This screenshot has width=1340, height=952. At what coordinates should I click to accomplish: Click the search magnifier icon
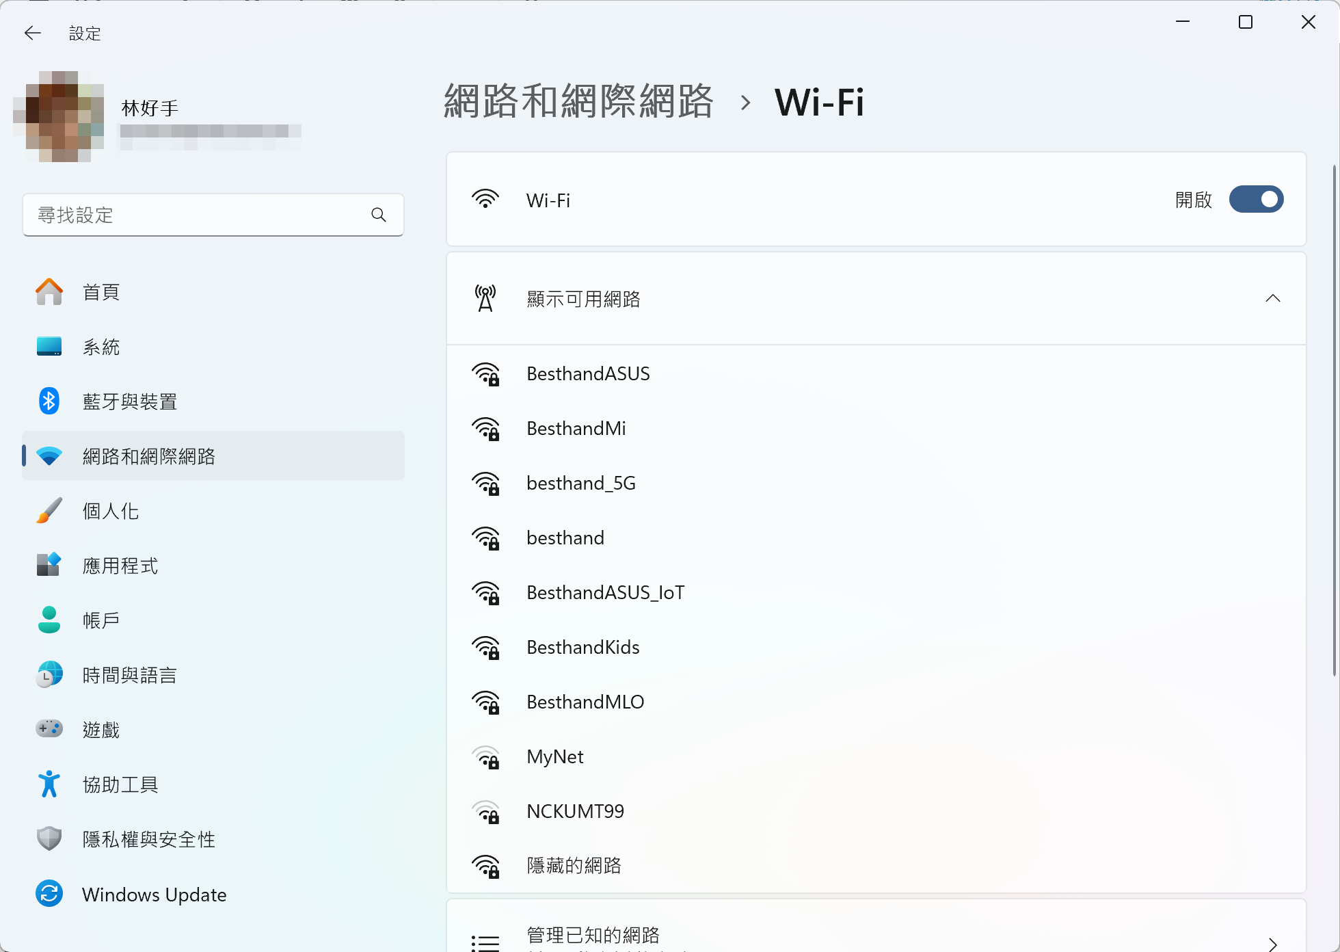(379, 215)
